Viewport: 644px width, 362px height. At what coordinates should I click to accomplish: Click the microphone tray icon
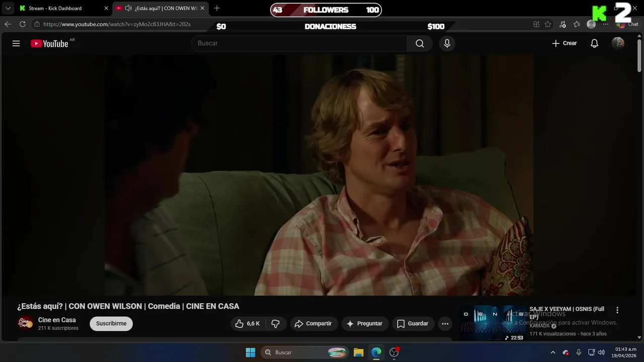(x=579, y=352)
